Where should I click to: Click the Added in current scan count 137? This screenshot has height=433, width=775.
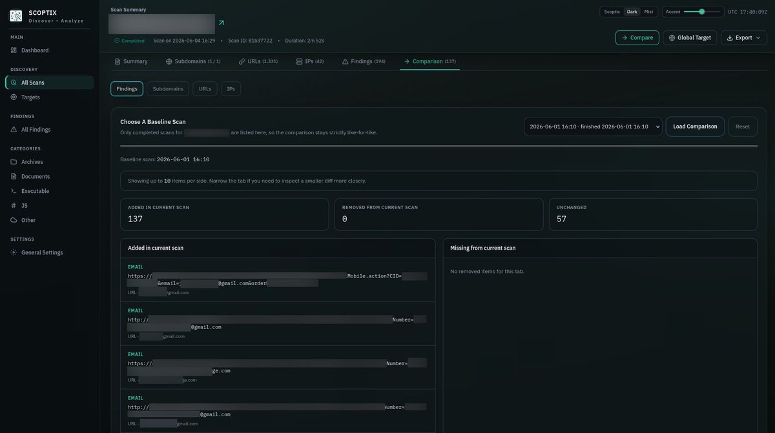135,219
